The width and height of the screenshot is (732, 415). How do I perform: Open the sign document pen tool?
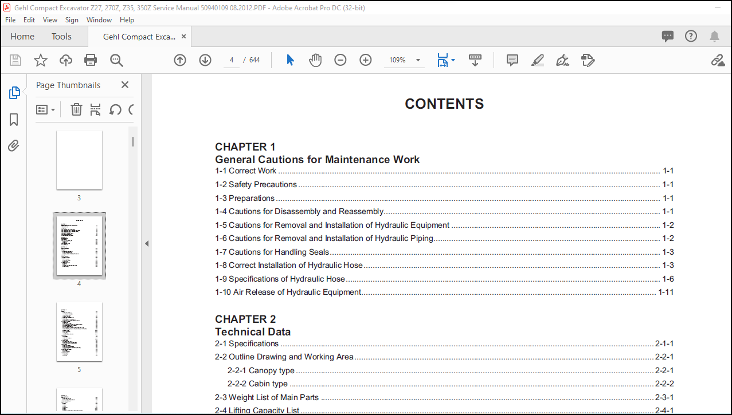[562, 60]
